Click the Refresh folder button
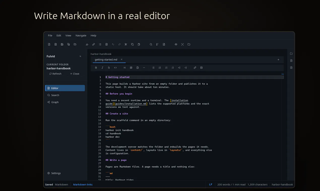The image size is (320, 191). tap(55, 74)
